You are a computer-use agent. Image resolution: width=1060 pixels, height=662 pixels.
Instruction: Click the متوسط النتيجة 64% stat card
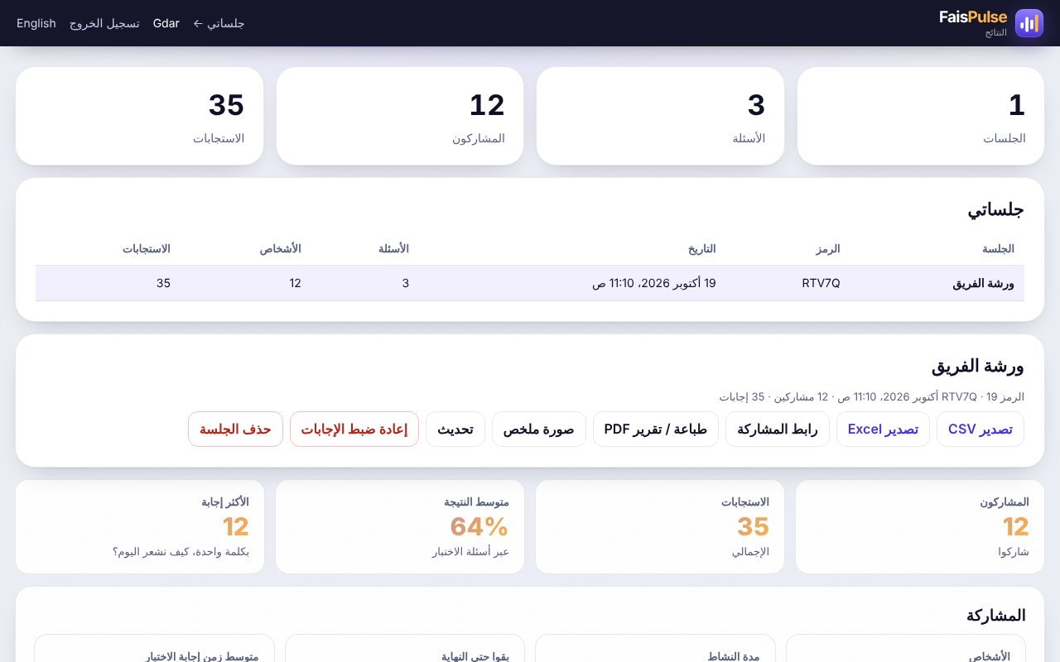click(x=400, y=526)
